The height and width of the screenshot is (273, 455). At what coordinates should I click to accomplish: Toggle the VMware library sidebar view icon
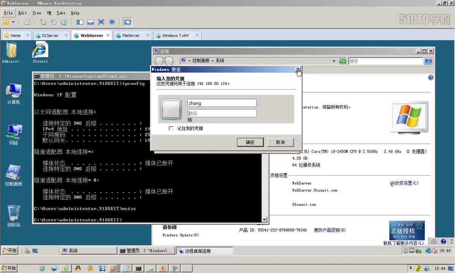pyautogui.click(x=80, y=22)
